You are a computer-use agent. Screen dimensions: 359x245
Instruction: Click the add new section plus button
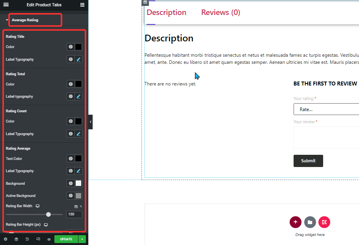click(x=295, y=222)
